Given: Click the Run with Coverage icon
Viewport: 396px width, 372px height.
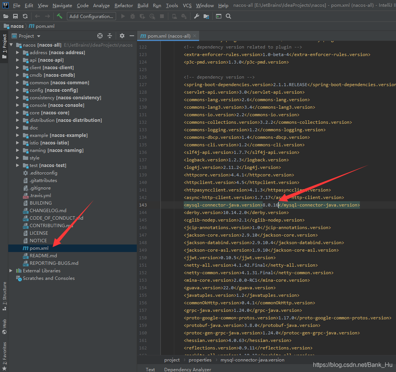Looking at the screenshot, I should [x=142, y=16].
